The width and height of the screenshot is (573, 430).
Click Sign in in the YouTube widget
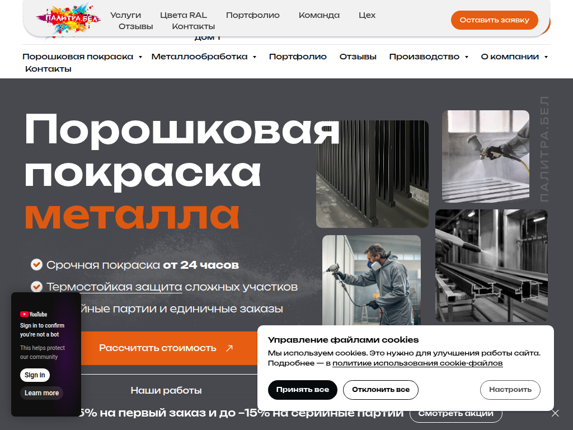pos(35,375)
